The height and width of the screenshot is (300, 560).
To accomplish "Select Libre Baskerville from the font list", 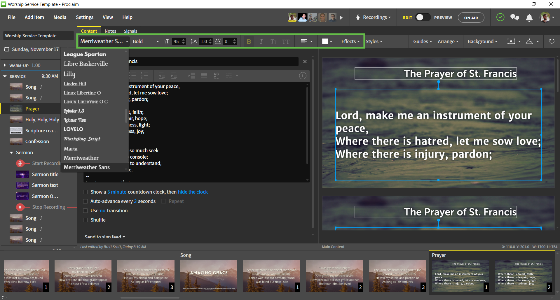I will tap(86, 64).
